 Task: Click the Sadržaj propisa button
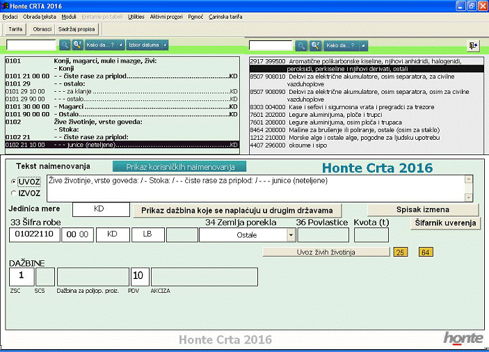pyautogui.click(x=77, y=29)
